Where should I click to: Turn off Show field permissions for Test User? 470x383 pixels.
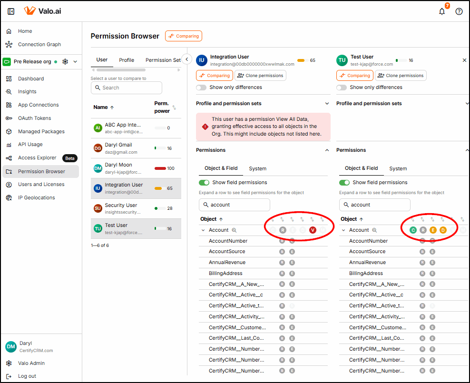tap(344, 183)
